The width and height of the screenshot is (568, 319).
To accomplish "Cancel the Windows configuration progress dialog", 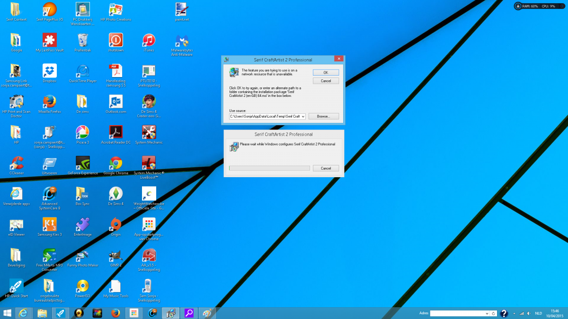I will (326, 168).
